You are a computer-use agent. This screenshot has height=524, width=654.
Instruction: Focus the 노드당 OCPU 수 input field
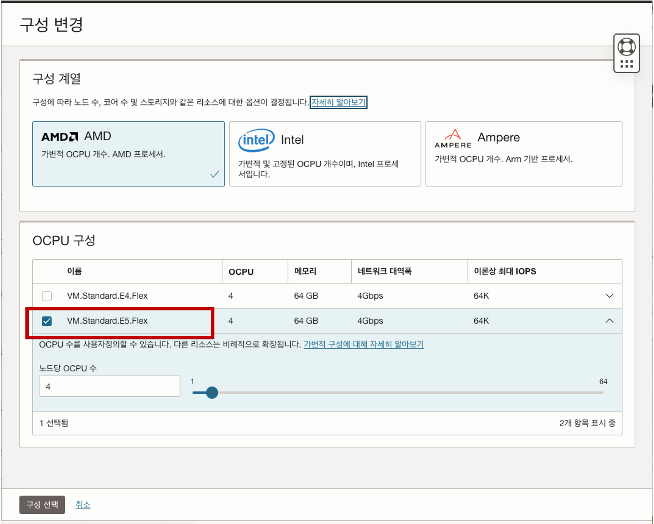(x=109, y=386)
